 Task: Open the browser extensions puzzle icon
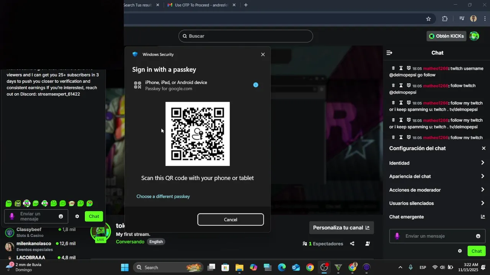click(445, 19)
